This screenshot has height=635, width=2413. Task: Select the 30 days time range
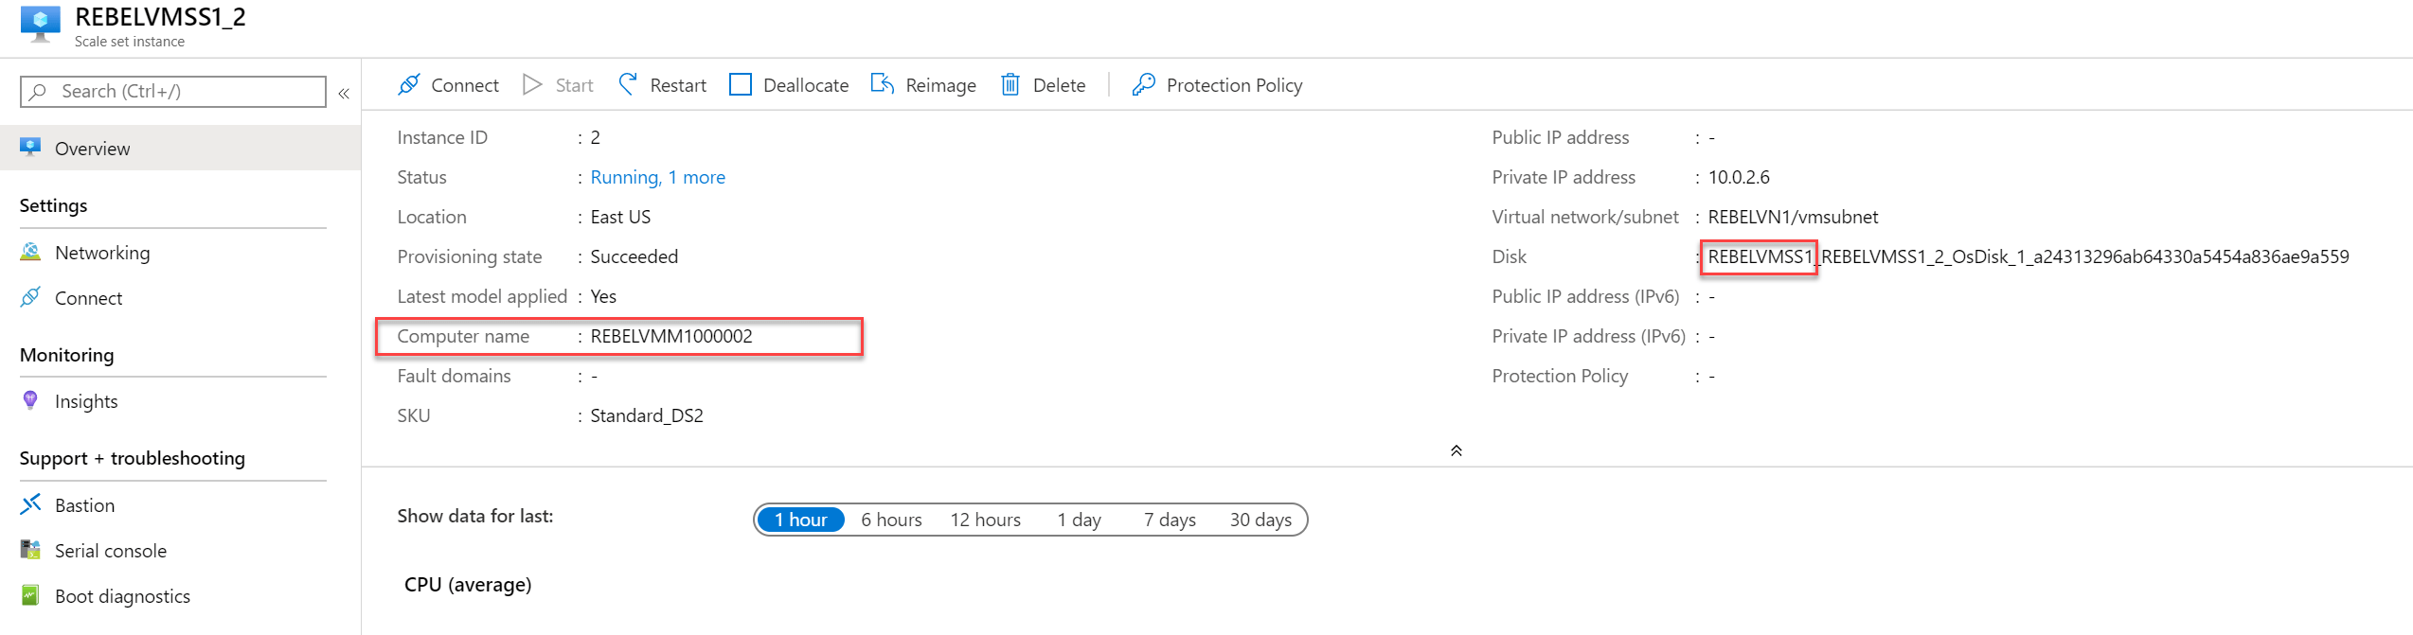point(1260,520)
